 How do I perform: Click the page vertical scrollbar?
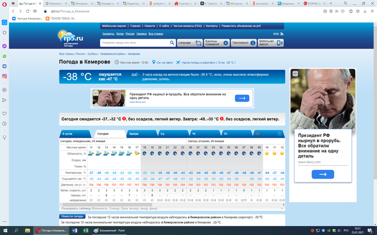pyautogui.click(x=375, y=102)
